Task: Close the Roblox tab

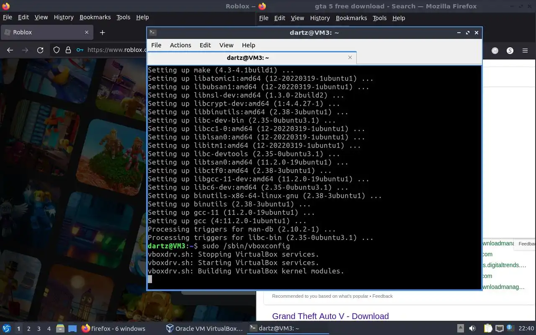Action: tap(87, 32)
